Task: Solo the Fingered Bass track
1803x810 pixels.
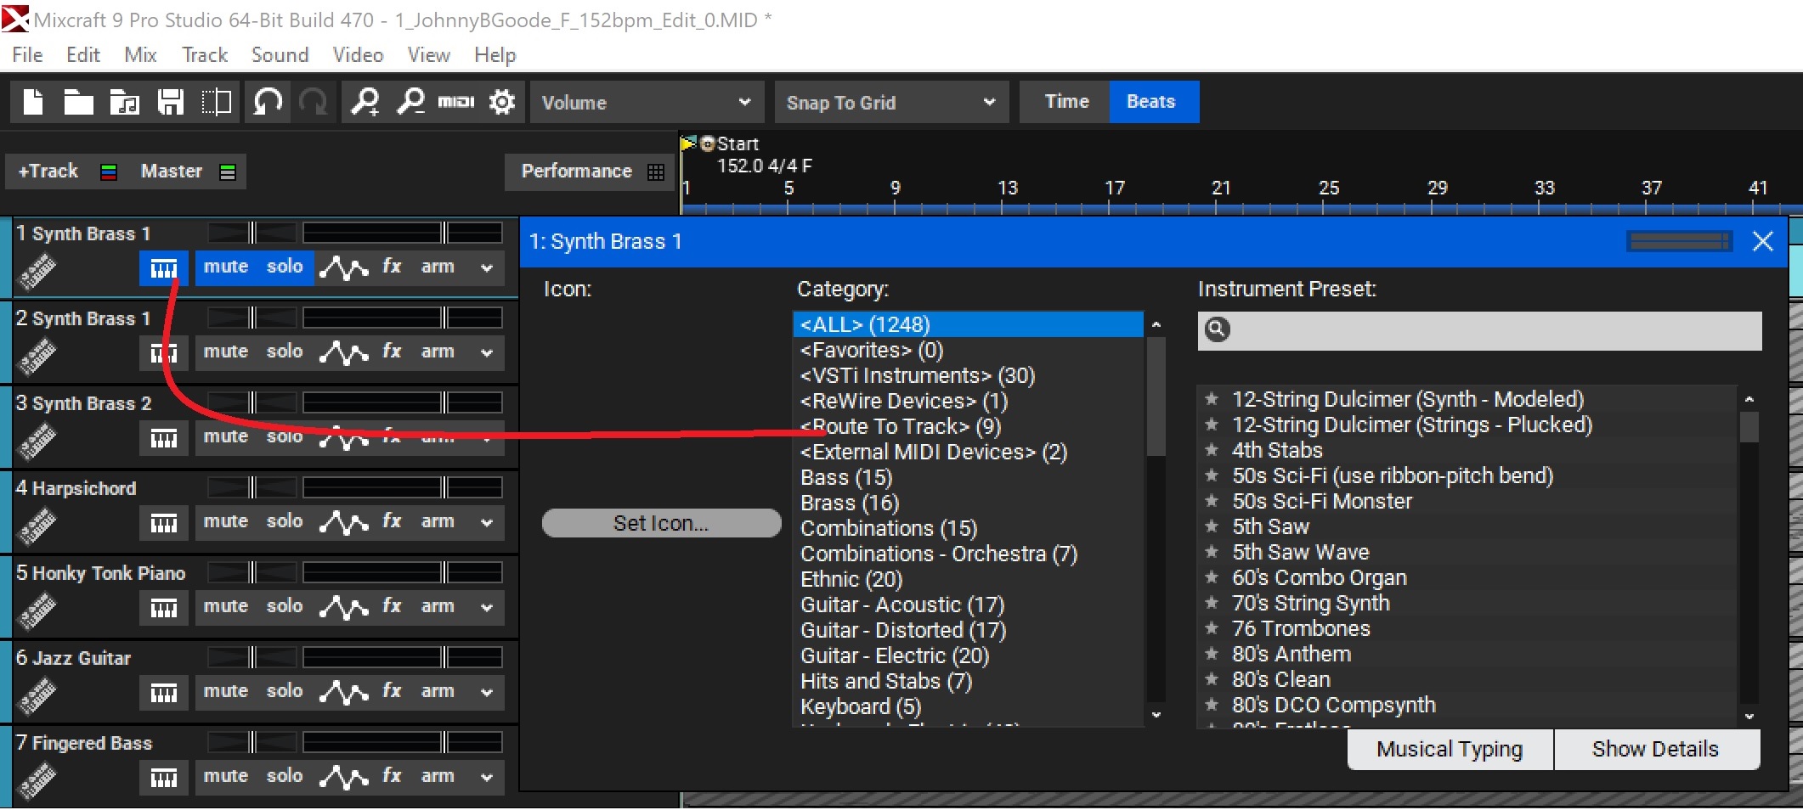Action: point(285,776)
